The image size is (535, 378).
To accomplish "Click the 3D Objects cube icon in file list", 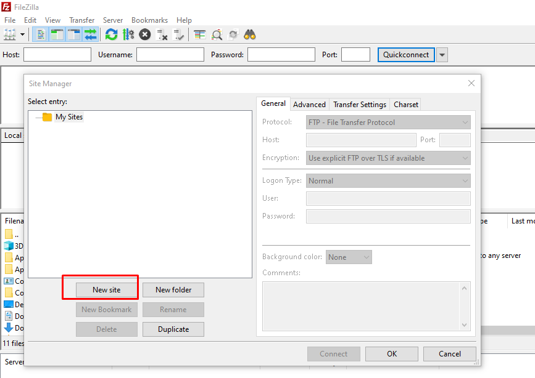I will [x=9, y=246].
